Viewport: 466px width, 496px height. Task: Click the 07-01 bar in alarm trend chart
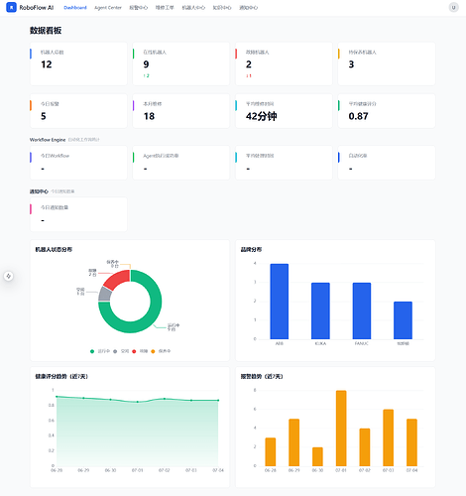click(341, 429)
